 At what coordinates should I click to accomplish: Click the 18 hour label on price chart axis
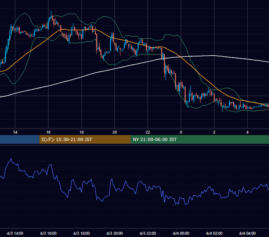point(81,132)
